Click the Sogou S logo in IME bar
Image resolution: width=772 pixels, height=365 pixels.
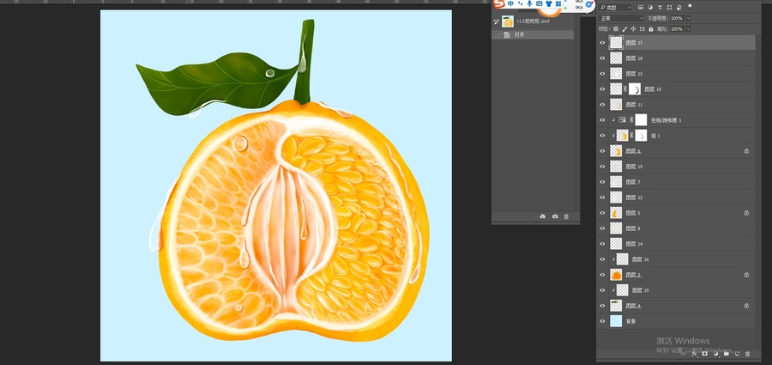[500, 4]
